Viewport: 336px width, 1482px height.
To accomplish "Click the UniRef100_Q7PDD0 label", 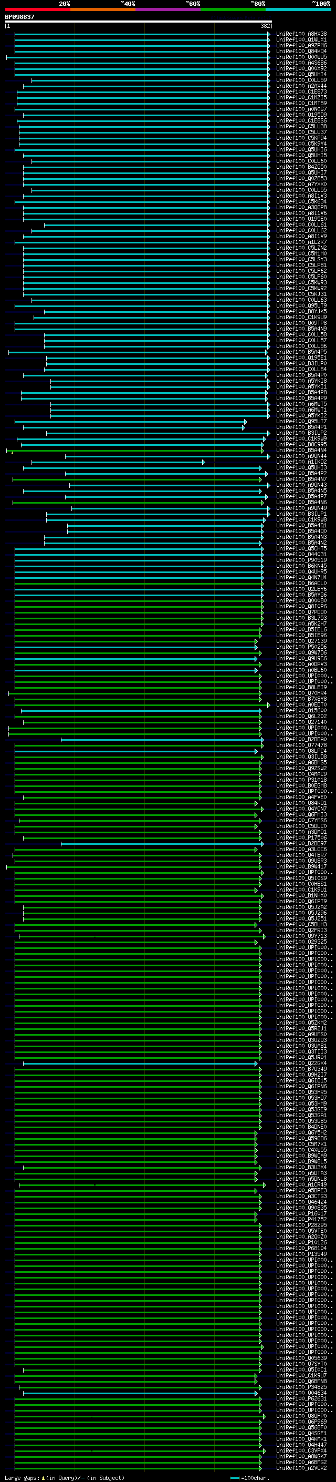I will pyautogui.click(x=301, y=612).
